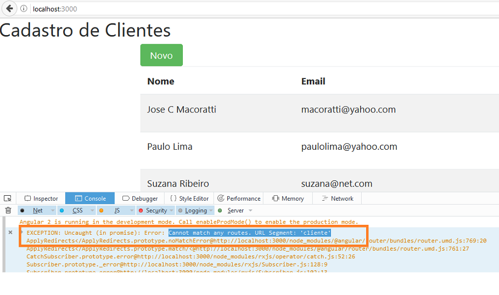499x295 pixels.
Task: Open the Performance tool tab
Action: (239, 198)
